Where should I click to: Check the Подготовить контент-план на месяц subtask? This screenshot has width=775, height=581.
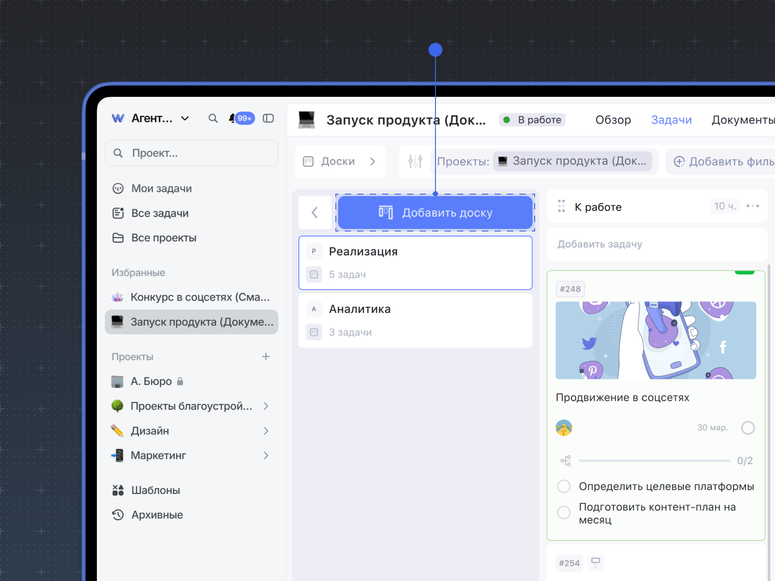[564, 512]
